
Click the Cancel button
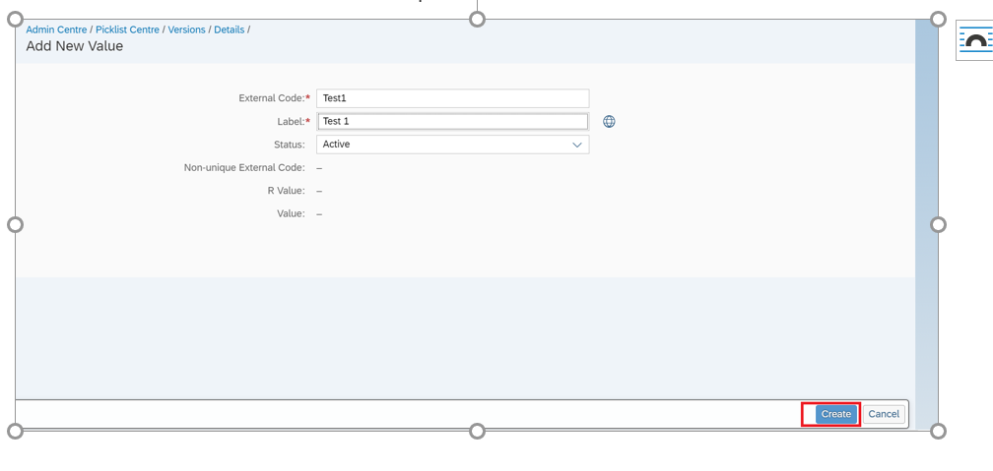[x=884, y=414]
